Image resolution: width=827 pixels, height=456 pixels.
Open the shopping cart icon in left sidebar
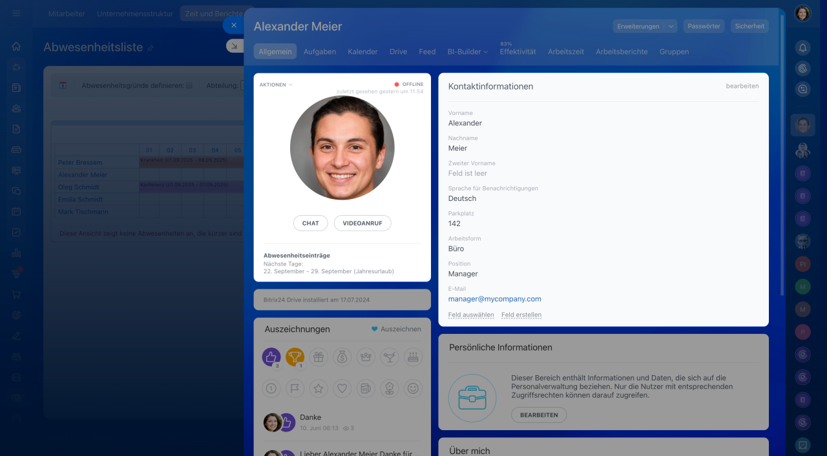(16, 294)
